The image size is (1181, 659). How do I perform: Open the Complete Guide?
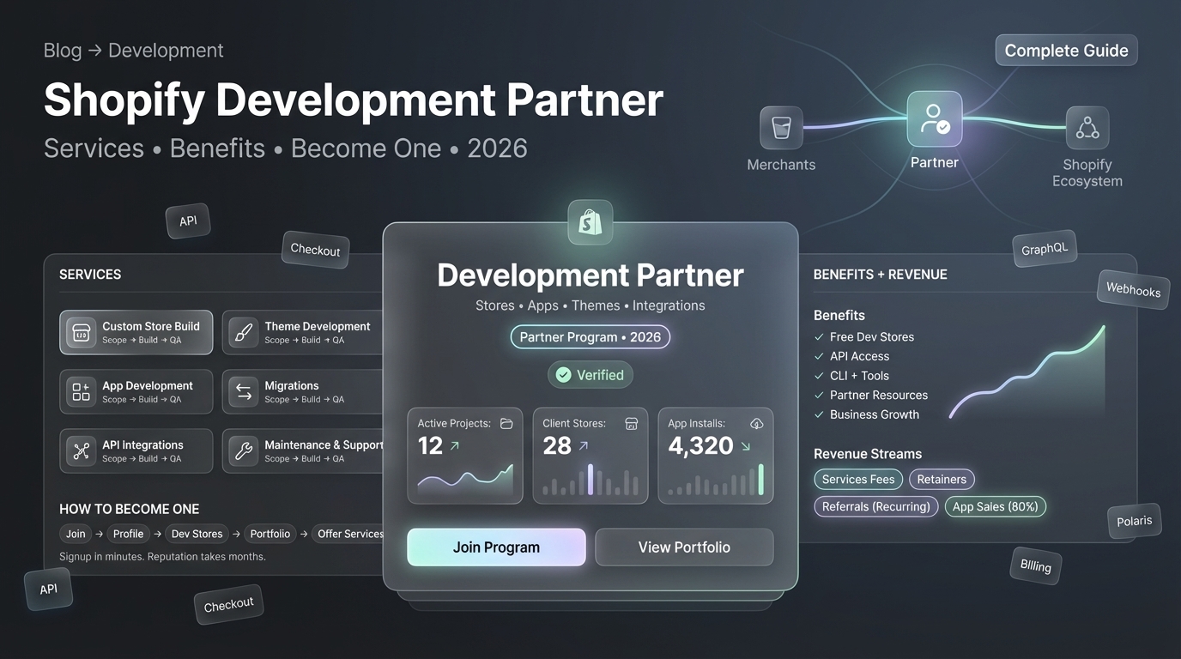(x=1066, y=50)
